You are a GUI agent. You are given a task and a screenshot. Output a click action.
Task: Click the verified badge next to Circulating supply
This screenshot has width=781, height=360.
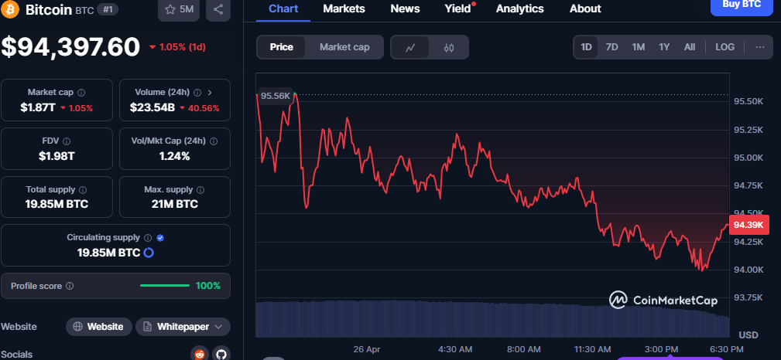160,238
